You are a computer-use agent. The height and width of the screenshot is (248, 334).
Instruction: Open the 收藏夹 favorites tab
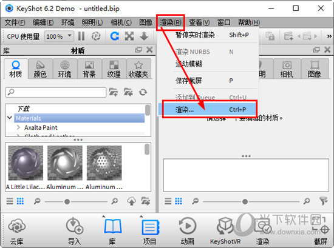point(138,69)
